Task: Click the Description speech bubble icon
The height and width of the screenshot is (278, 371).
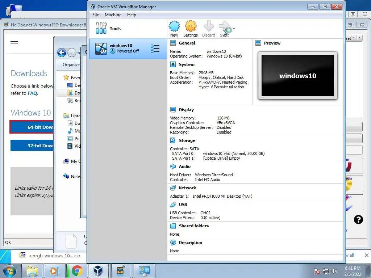Action: pyautogui.click(x=173, y=243)
